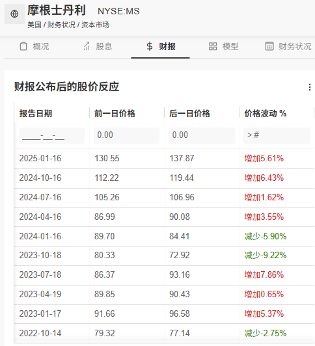Click the 资本市场 breadcrumb text
This screenshot has width=315, height=346.
click(96, 25)
